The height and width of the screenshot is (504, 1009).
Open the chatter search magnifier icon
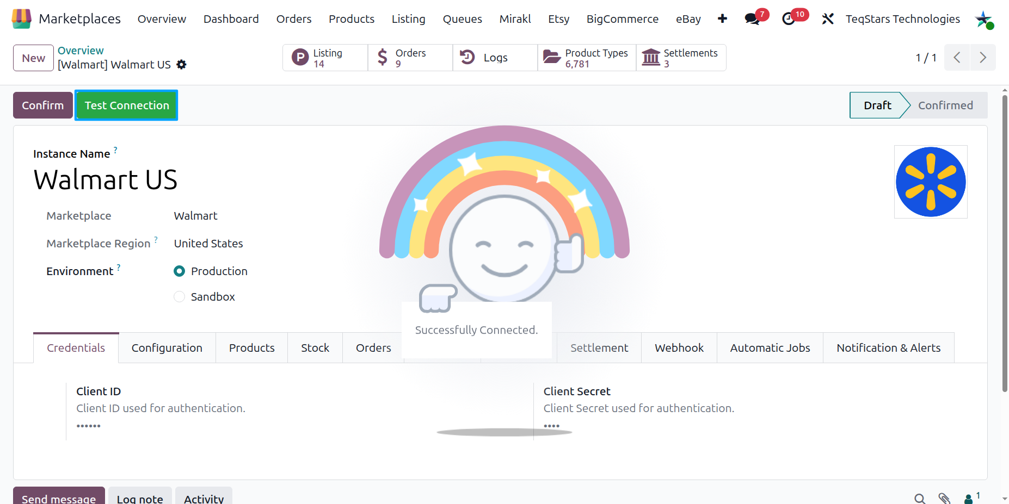(x=920, y=498)
